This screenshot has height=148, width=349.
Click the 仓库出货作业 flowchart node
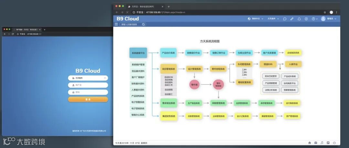point(244,53)
